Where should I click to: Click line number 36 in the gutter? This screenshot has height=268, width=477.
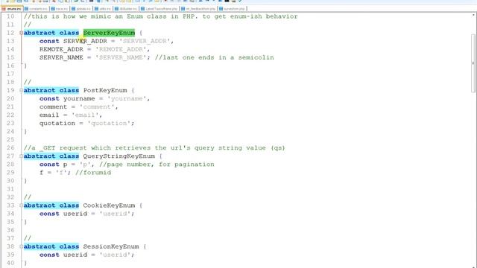tap(10, 230)
